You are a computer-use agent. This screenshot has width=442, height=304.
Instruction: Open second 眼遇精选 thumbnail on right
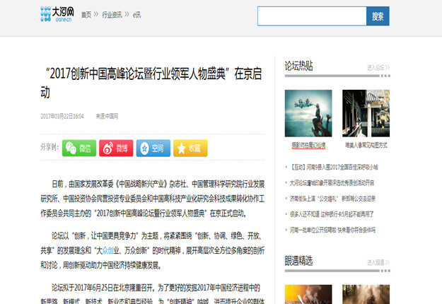point(366,294)
